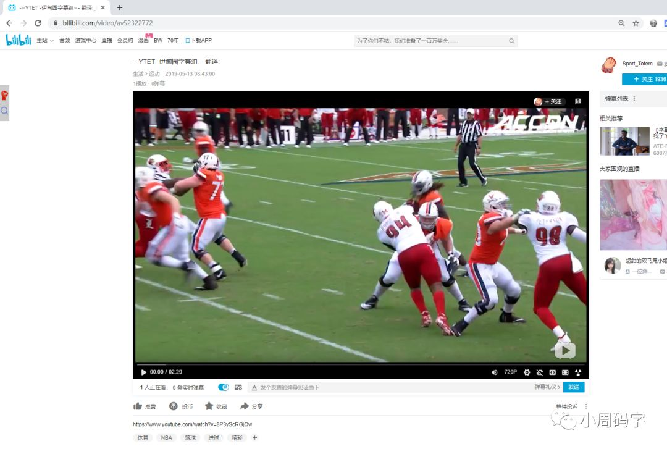
Task: Reload the browser page
Action: click(38, 23)
